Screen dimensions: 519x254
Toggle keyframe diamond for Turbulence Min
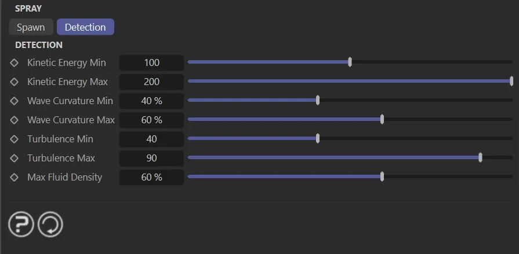(x=14, y=139)
